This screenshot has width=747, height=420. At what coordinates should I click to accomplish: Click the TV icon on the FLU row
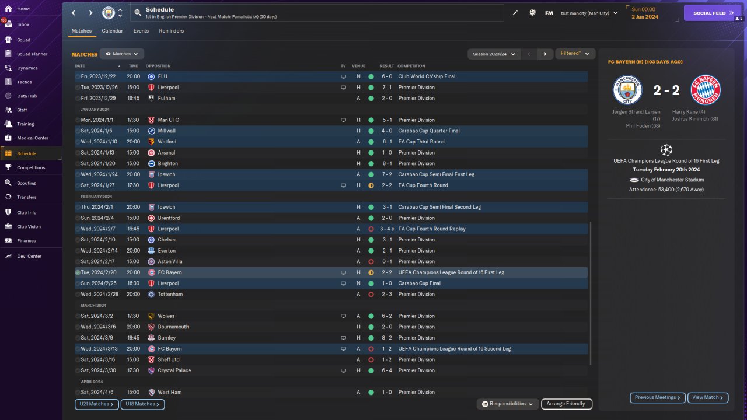pos(343,76)
